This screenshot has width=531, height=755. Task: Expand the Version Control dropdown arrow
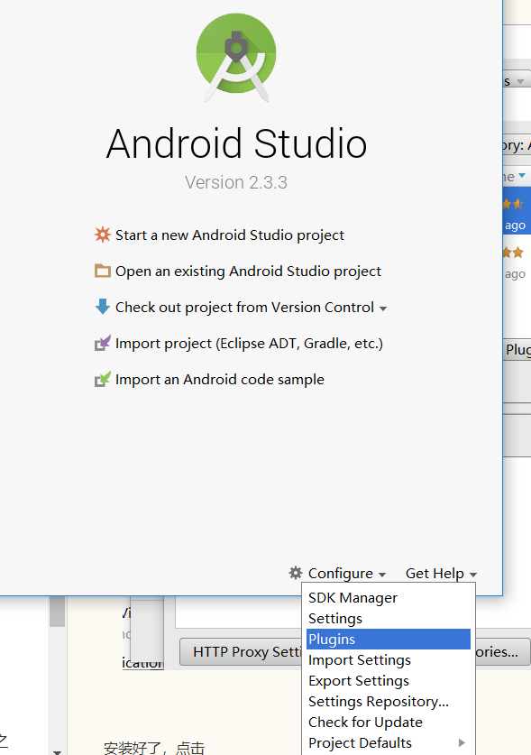(383, 308)
